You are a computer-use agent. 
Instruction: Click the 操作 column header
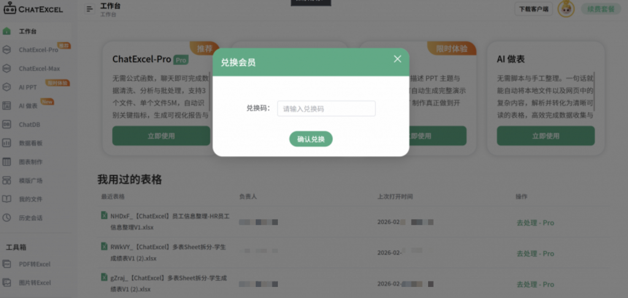point(521,197)
